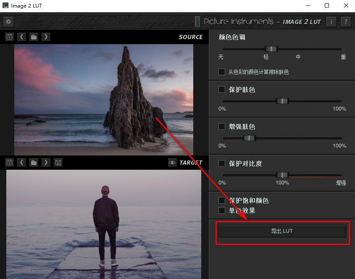Viewport: 355px width, 279px height.
Task: Click the 颜色色调 slider handle
Action: pos(271,49)
